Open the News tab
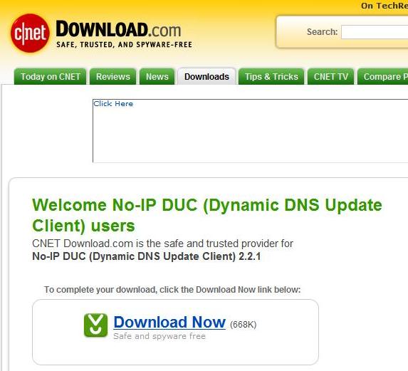 point(157,76)
